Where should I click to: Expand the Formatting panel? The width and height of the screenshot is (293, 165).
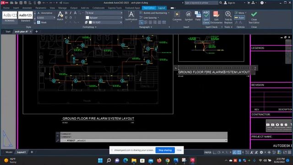(90, 27)
